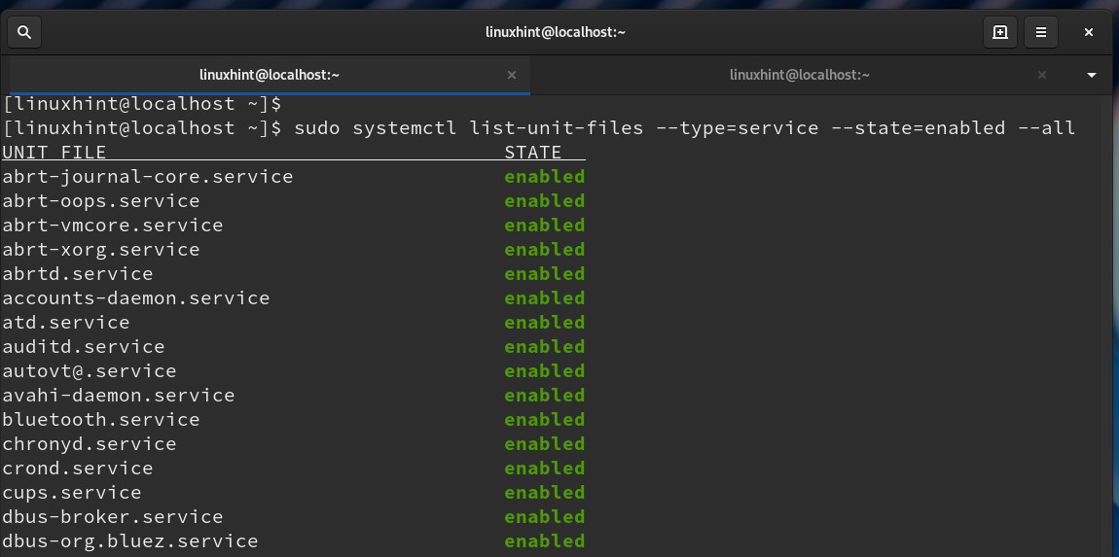Click the abrt-journal-core.service entry
1119x557 pixels.
coord(148,177)
